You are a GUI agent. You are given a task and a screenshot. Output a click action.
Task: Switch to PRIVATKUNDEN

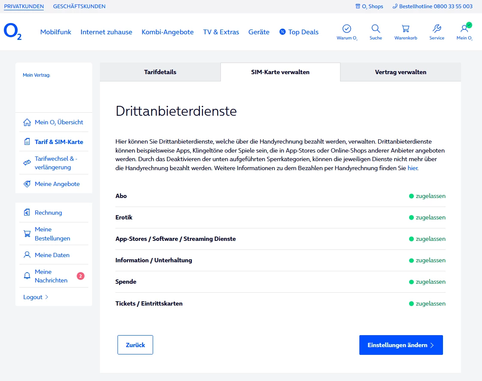click(x=24, y=6)
